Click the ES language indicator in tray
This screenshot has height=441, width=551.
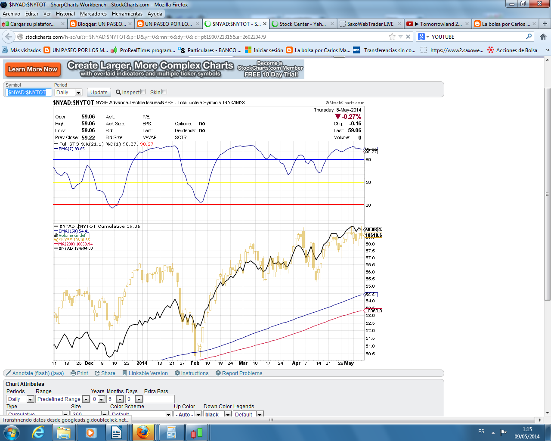[x=481, y=432]
